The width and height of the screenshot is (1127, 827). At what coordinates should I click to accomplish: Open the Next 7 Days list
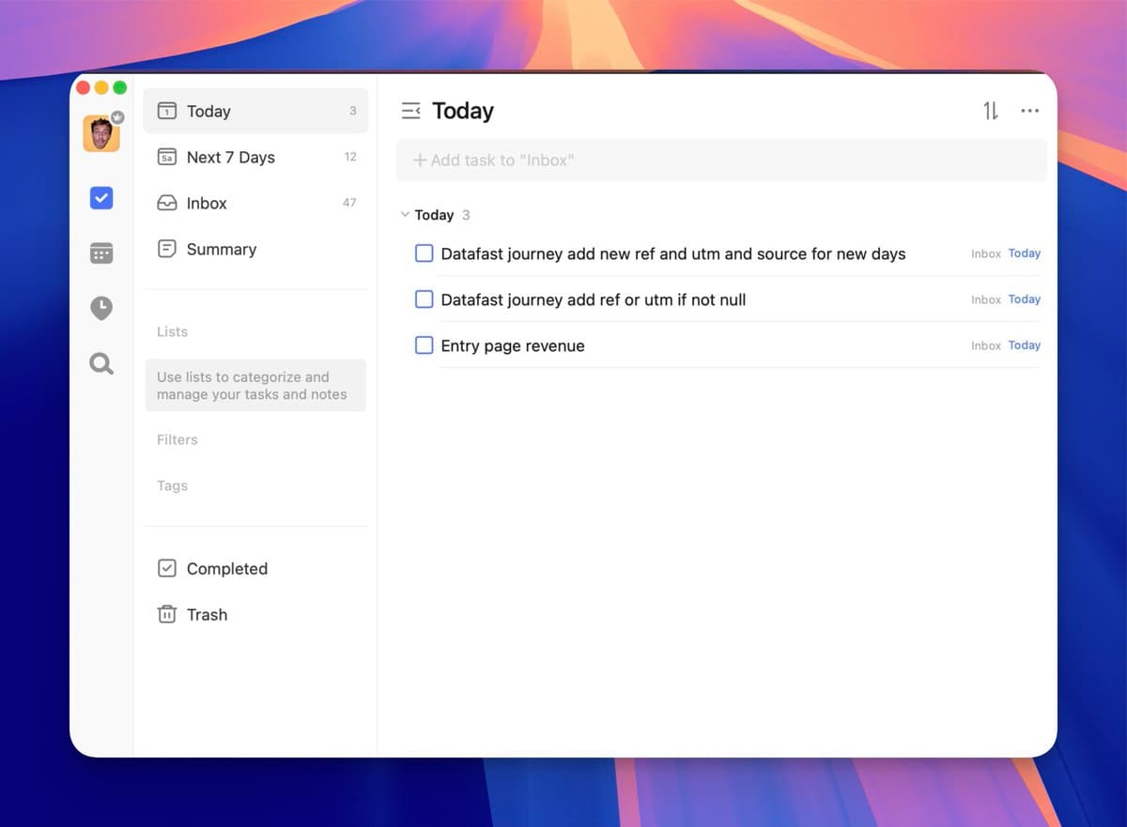pyautogui.click(x=255, y=157)
